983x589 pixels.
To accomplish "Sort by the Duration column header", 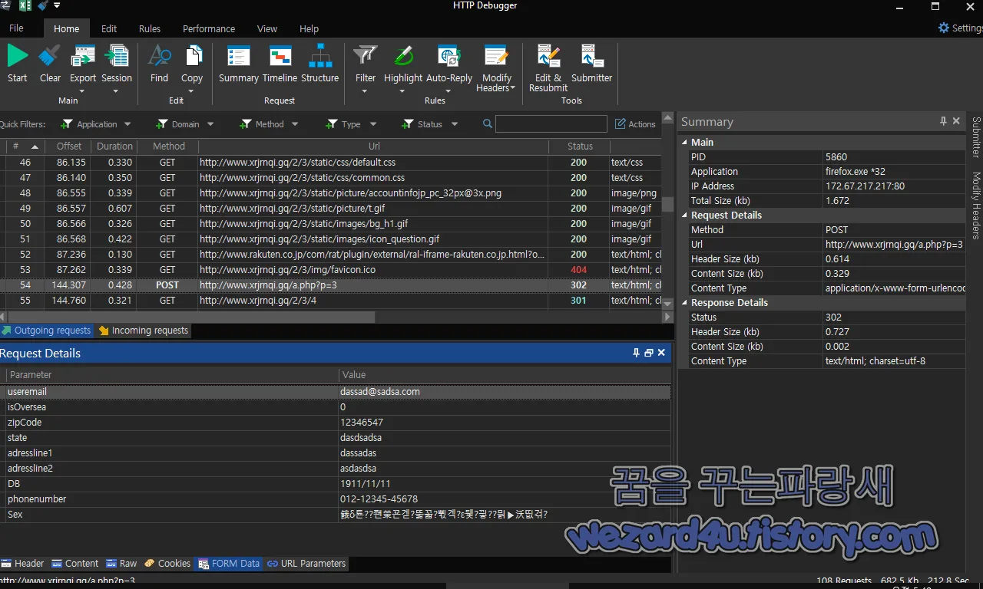I will tap(114, 146).
